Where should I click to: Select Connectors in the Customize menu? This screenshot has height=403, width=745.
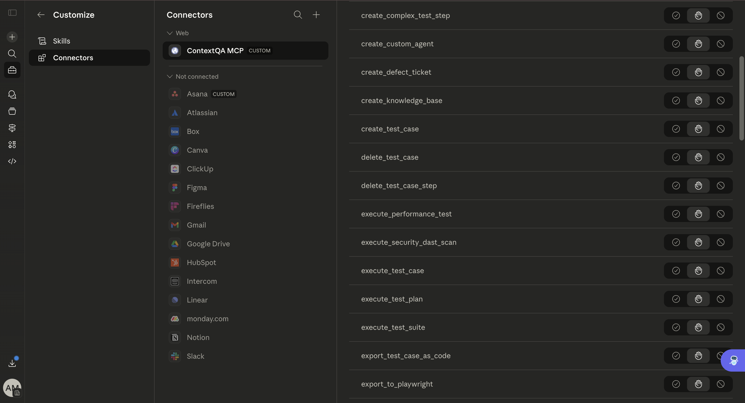pos(73,58)
